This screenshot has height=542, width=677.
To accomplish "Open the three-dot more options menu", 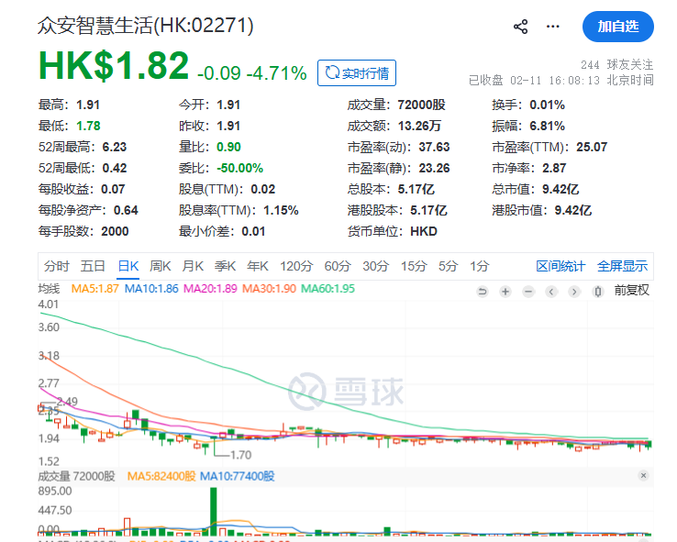I will [552, 27].
